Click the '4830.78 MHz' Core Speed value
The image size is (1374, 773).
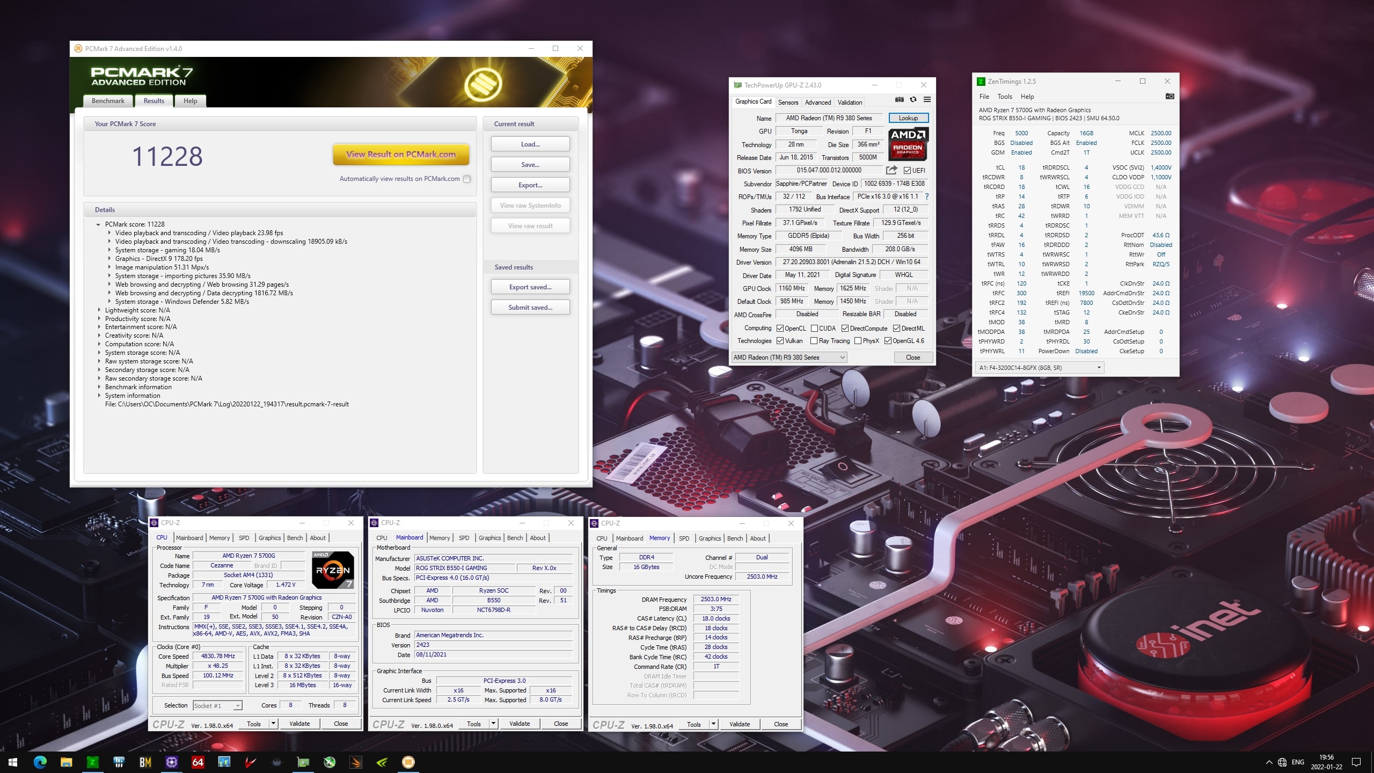tap(218, 656)
